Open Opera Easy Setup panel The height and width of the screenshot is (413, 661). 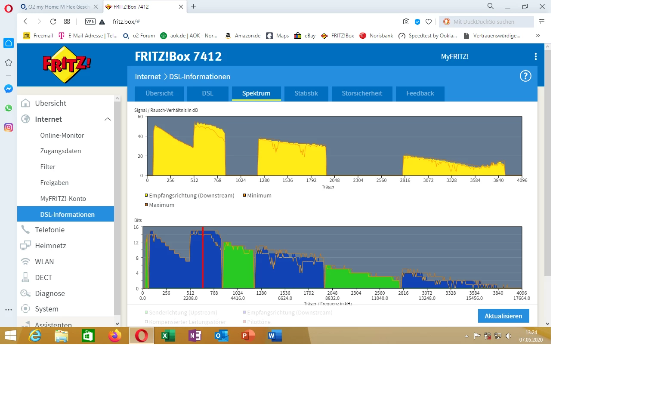pos(542,22)
